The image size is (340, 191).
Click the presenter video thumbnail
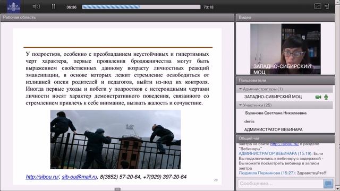pyautogui.click(x=285, y=49)
